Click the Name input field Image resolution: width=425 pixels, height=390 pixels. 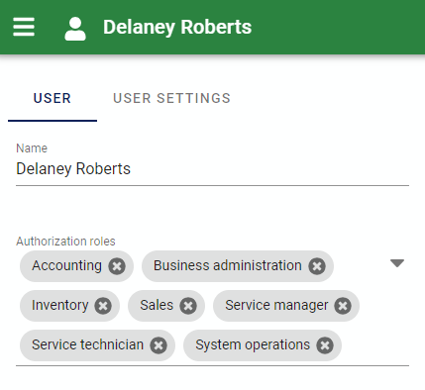point(212,169)
